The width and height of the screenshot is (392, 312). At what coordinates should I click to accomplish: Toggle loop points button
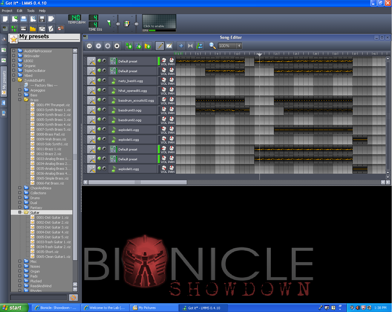(190, 46)
